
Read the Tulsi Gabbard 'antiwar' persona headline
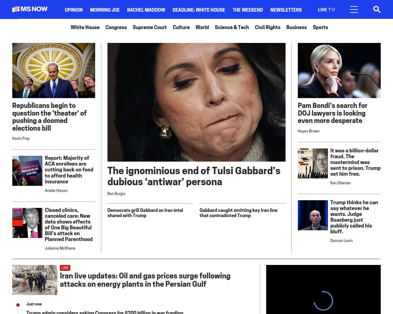(194, 176)
